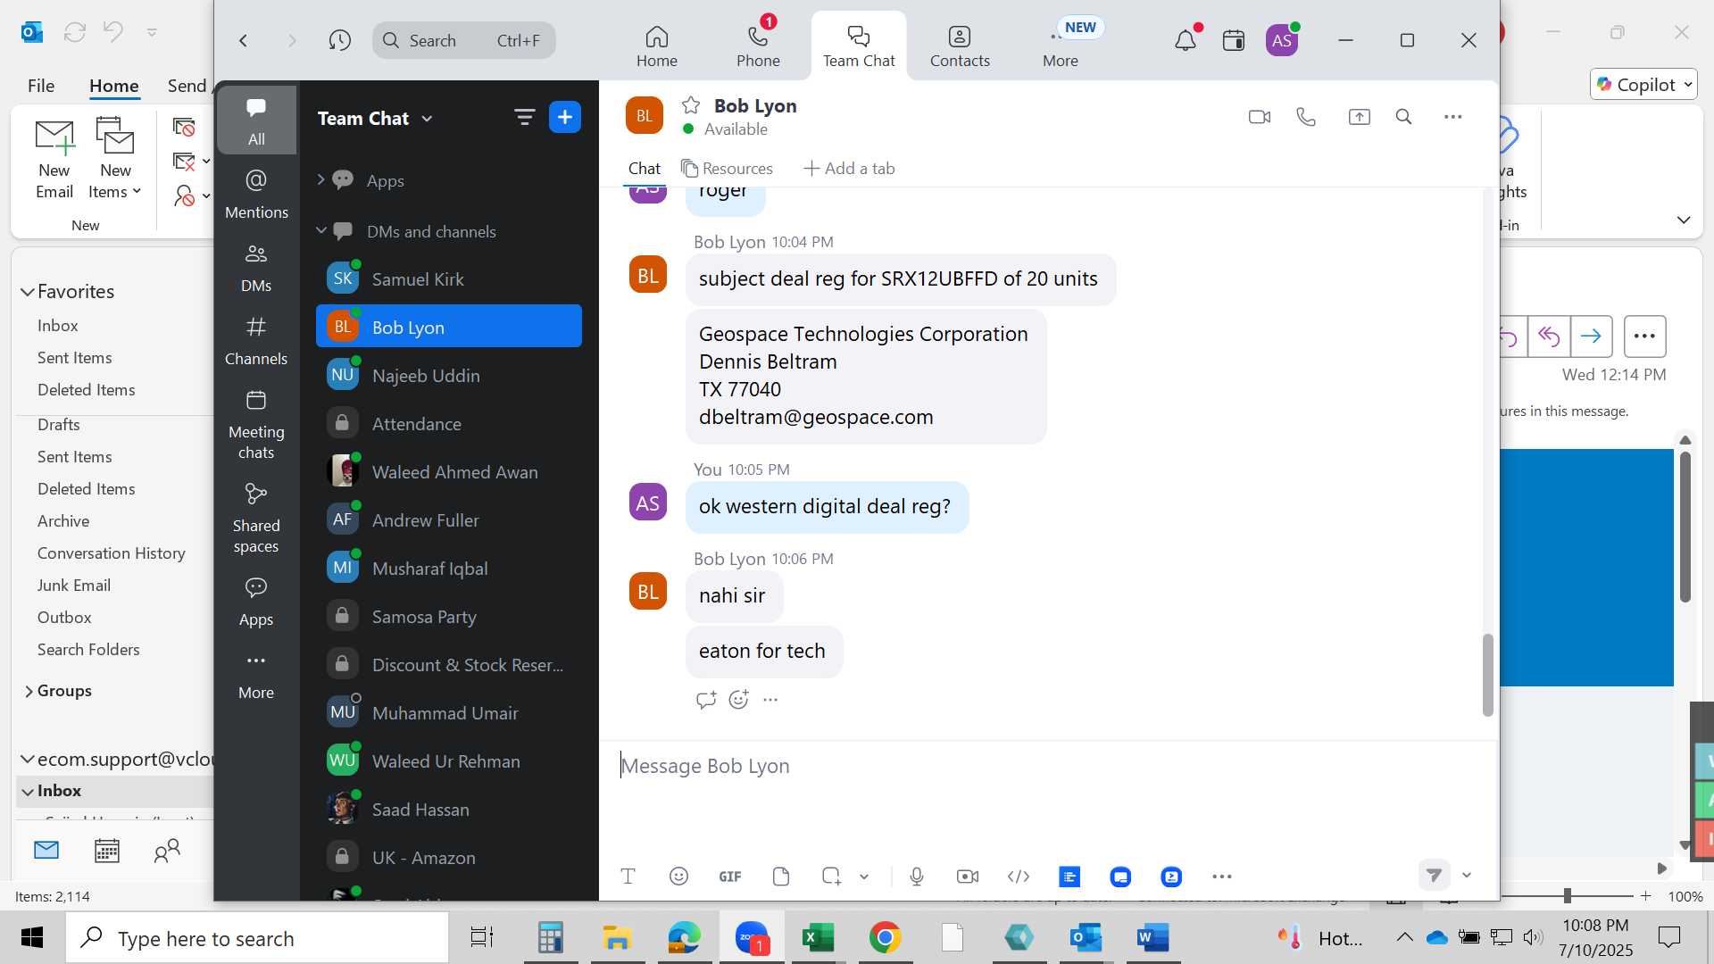Record a video message
Screen dimensions: 1714x964
tap(968, 877)
